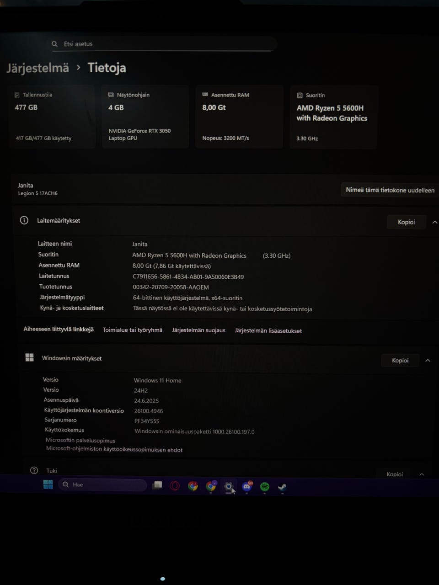Select the 24H2 version value

[x=141, y=391]
